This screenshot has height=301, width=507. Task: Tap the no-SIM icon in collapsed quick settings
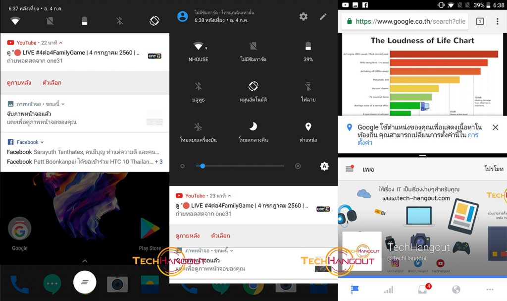pos(50,21)
